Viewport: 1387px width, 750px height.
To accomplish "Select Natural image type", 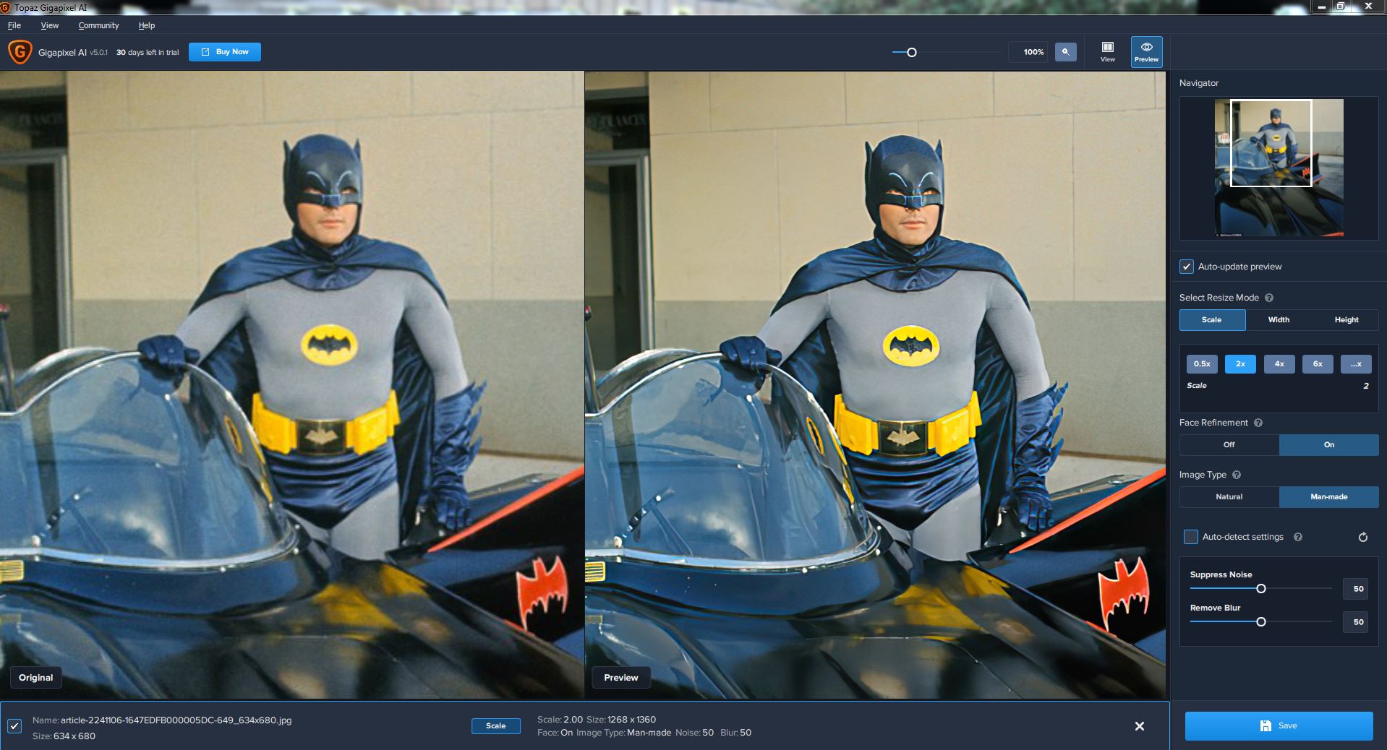I will 1229,496.
